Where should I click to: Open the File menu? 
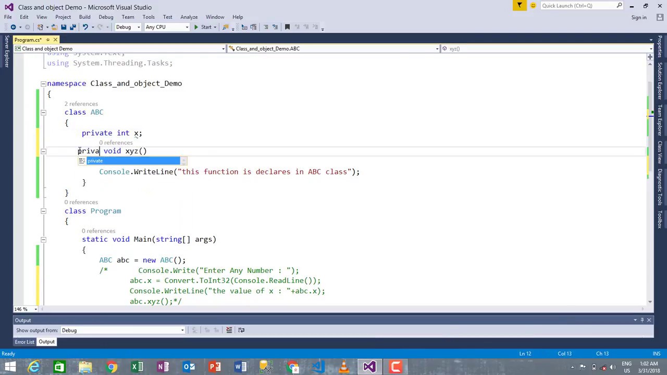8,17
